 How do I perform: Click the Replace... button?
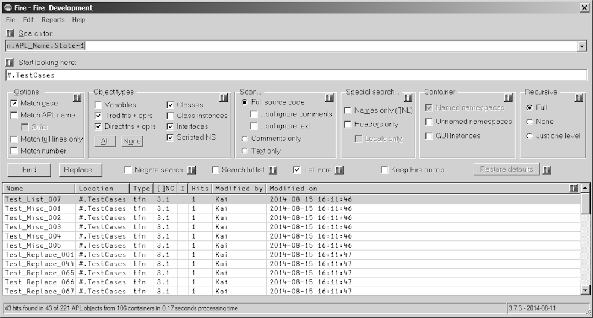[81, 170]
